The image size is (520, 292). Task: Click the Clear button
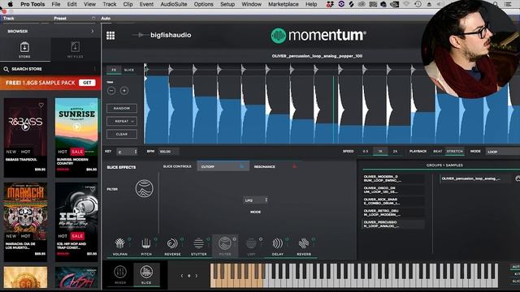point(122,134)
